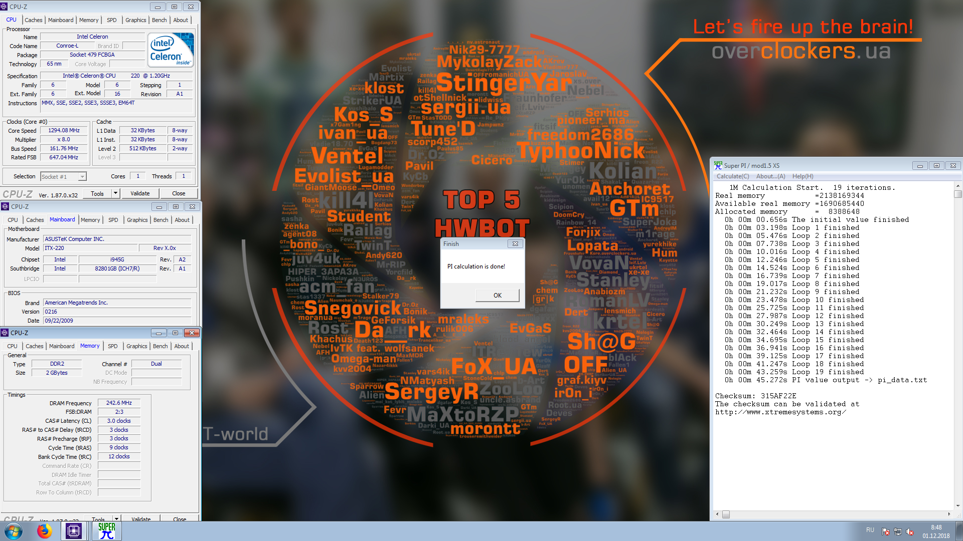Click right arrow of Super PI horizontal scrollbar

click(949, 514)
